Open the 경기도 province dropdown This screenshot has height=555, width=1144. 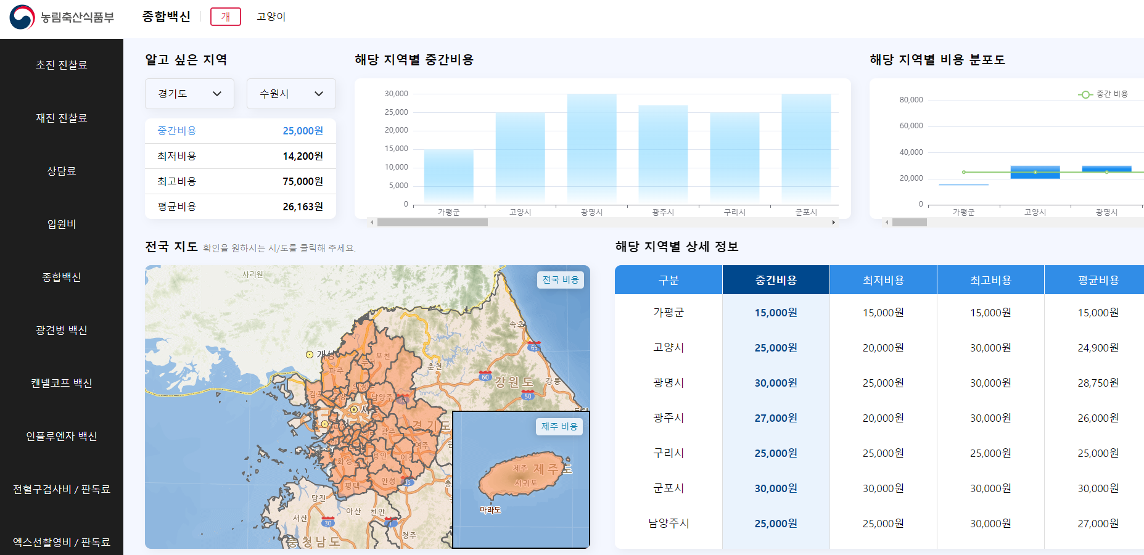pyautogui.click(x=189, y=94)
